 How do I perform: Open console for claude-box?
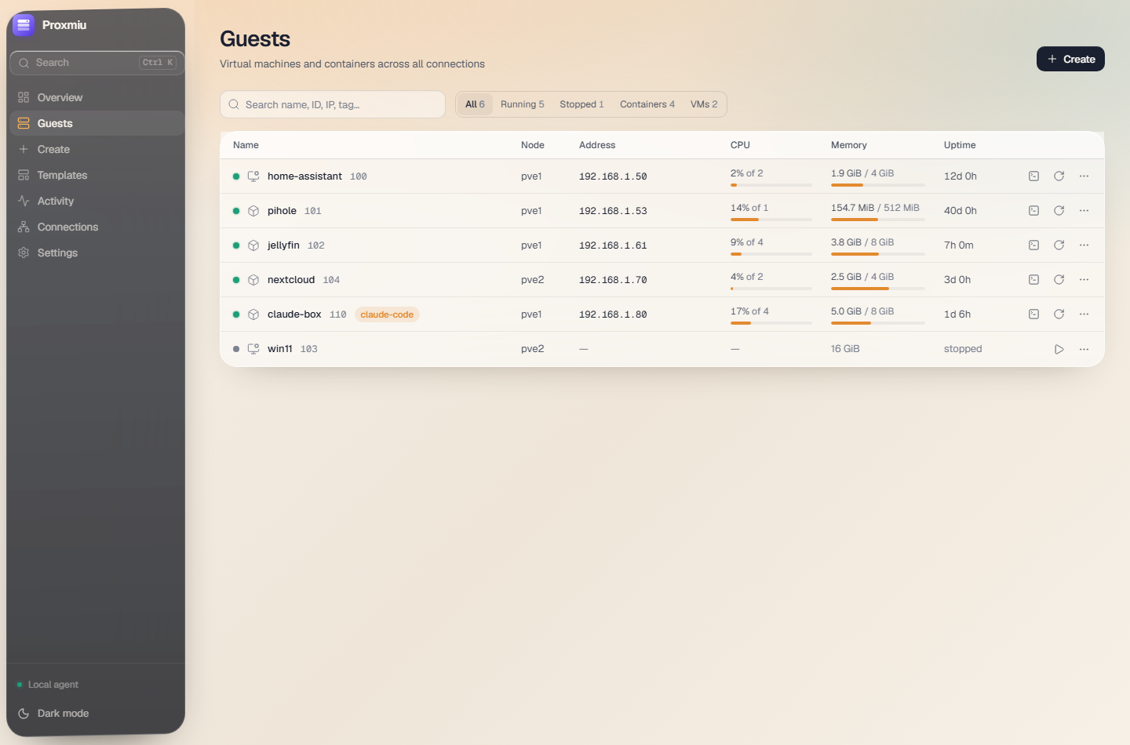click(1033, 314)
